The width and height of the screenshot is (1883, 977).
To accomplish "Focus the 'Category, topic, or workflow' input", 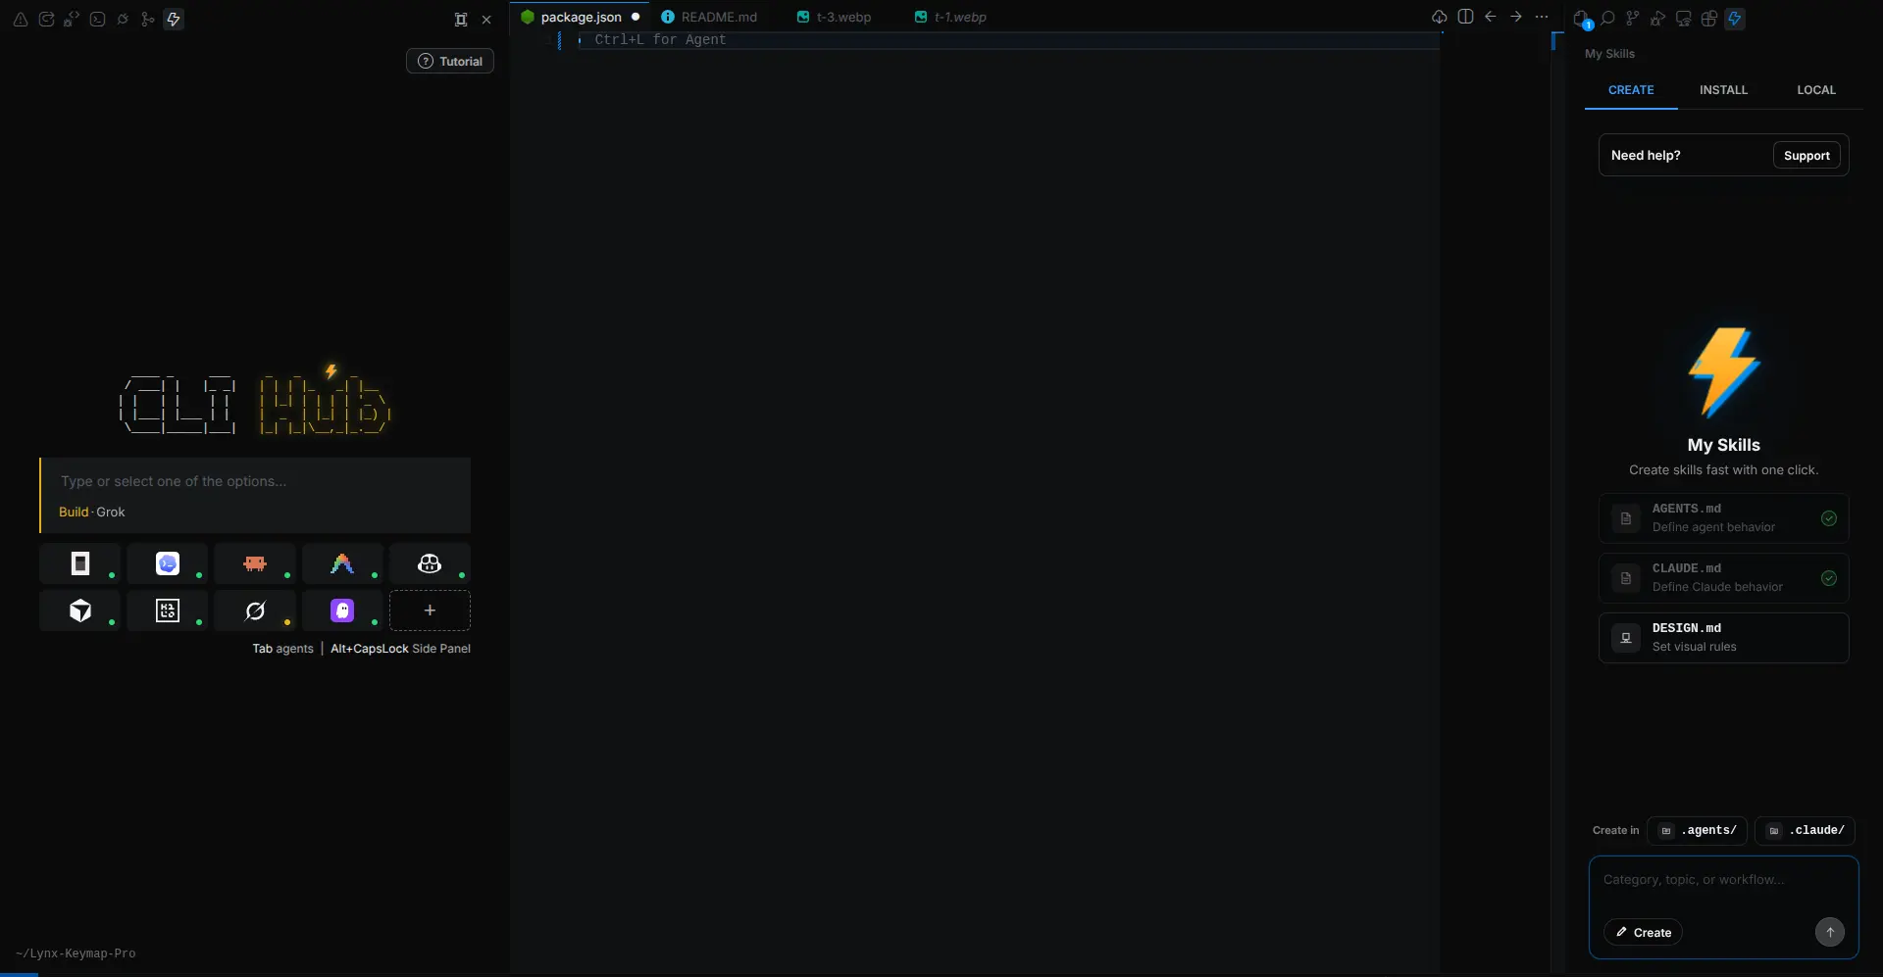I will point(1723,880).
